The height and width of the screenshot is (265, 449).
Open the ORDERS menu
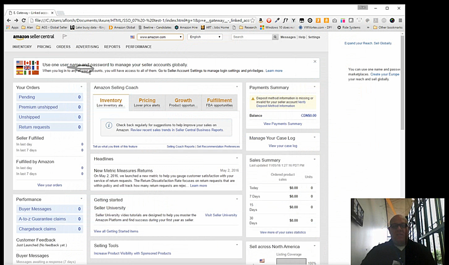[x=63, y=47]
